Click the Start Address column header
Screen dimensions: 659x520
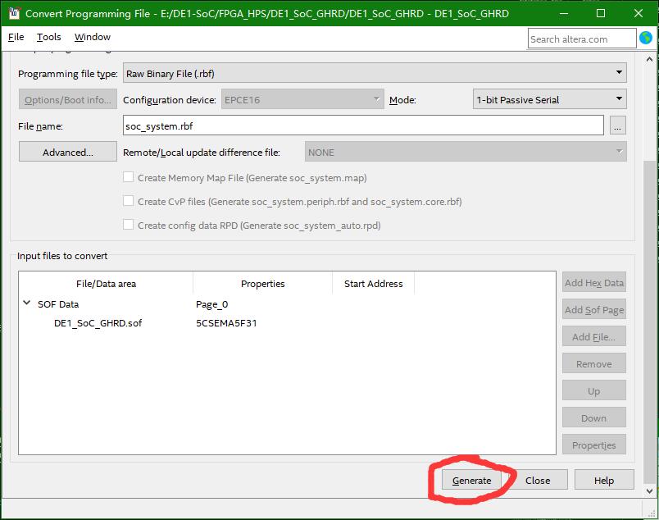pos(373,283)
